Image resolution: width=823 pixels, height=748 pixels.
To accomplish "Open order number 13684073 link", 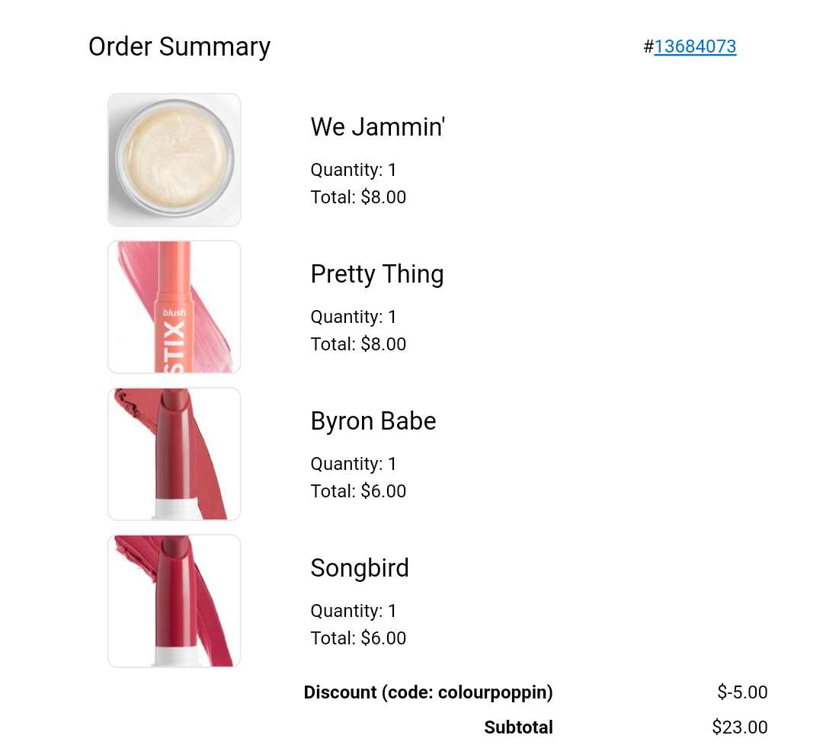I will pos(694,46).
